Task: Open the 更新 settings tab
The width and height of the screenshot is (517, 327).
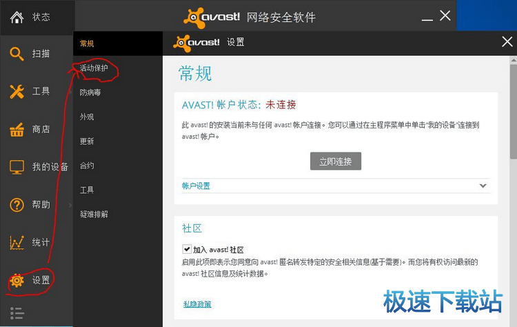Action: [x=118, y=141]
